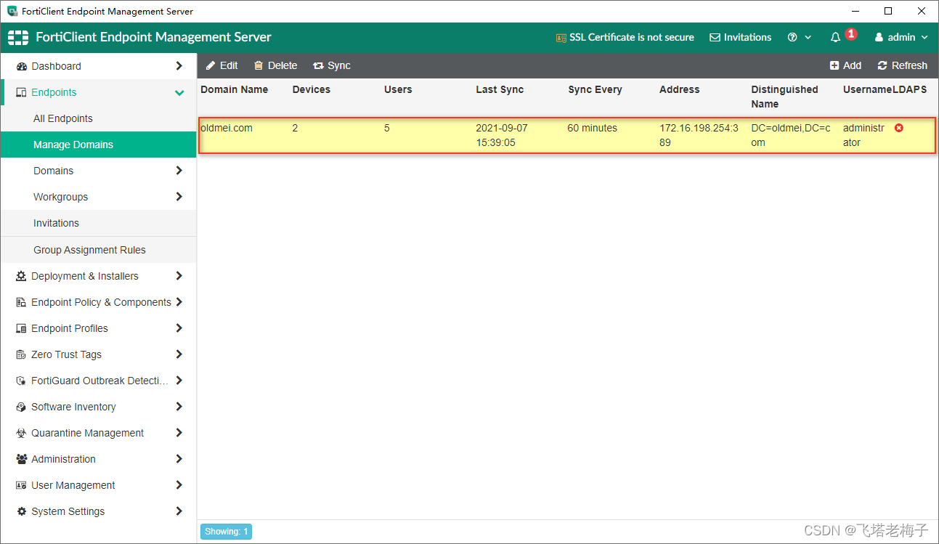The height and width of the screenshot is (544, 939).
Task: Expand the System Settings chevron
Action: (x=179, y=511)
